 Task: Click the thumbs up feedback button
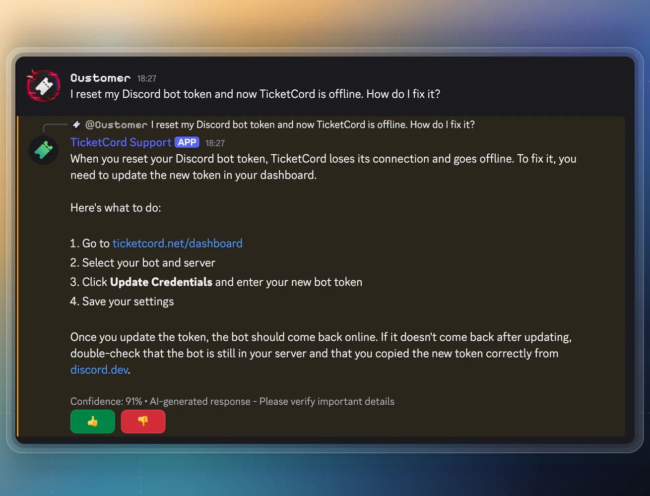pos(93,422)
